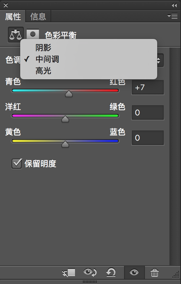Screen dimensions: 181x284
Task: Uncheck the 保留明度 checkbox
Action: 17,164
